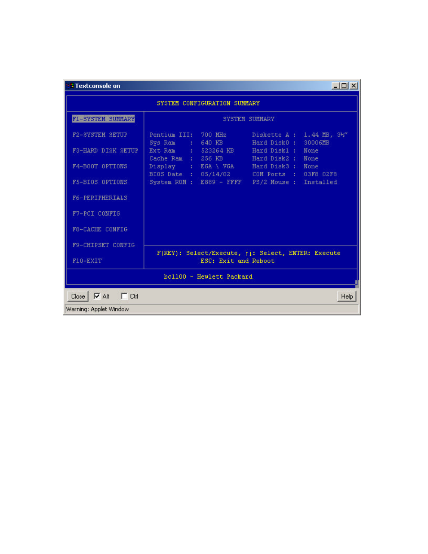Close window using title bar X

(x=354, y=86)
